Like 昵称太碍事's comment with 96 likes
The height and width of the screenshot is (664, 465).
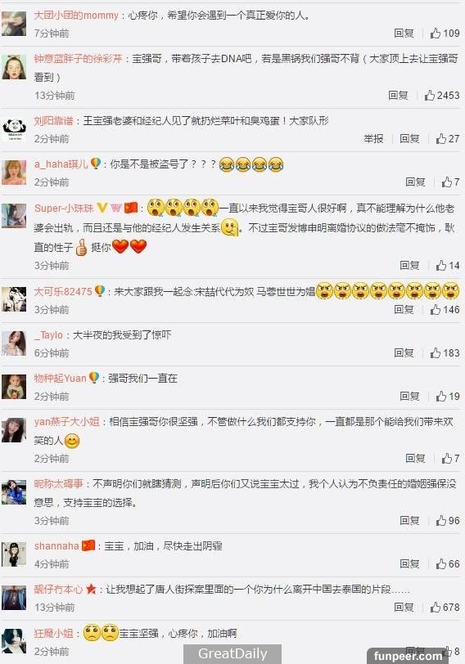(448, 520)
